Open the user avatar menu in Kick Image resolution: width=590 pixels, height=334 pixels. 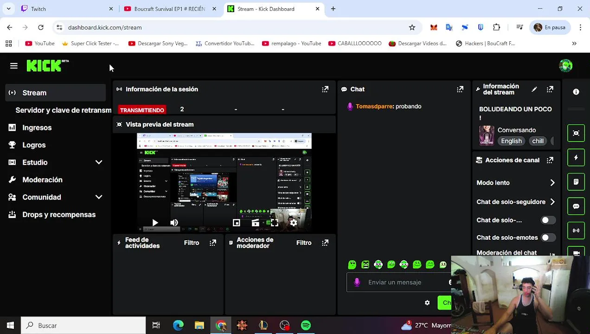[x=565, y=66]
